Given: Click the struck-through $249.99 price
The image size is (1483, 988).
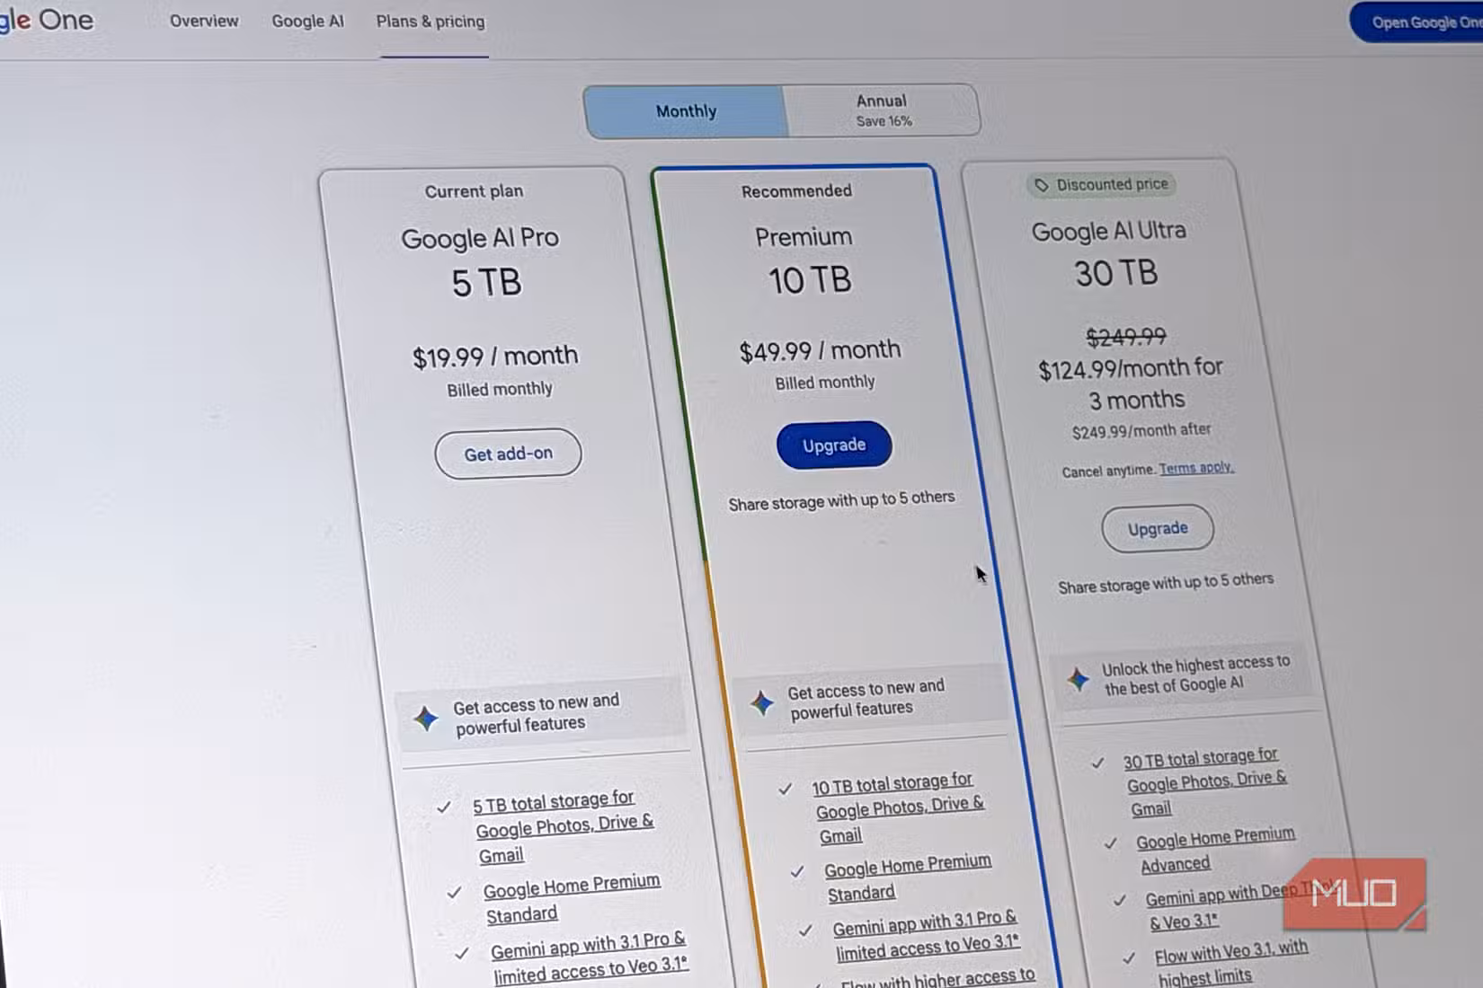Looking at the screenshot, I should tap(1126, 337).
